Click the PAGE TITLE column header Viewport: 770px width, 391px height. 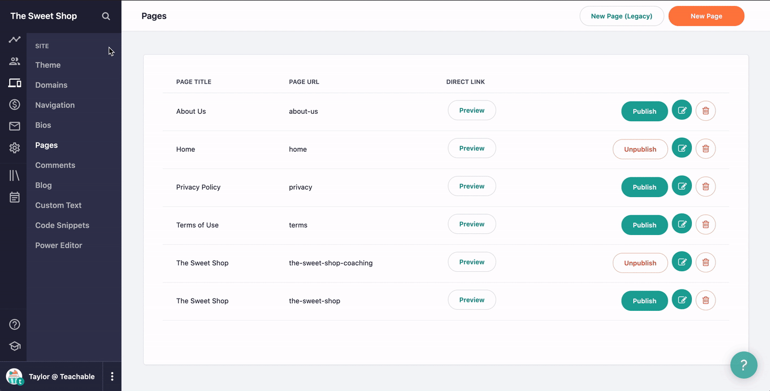194,82
